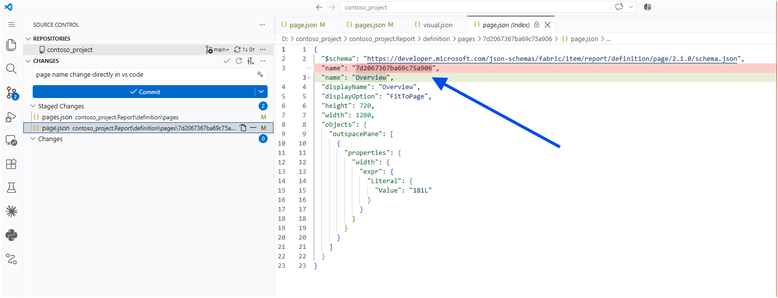This screenshot has width=778, height=298.
Task: Click the Commit button
Action: pyautogui.click(x=144, y=92)
